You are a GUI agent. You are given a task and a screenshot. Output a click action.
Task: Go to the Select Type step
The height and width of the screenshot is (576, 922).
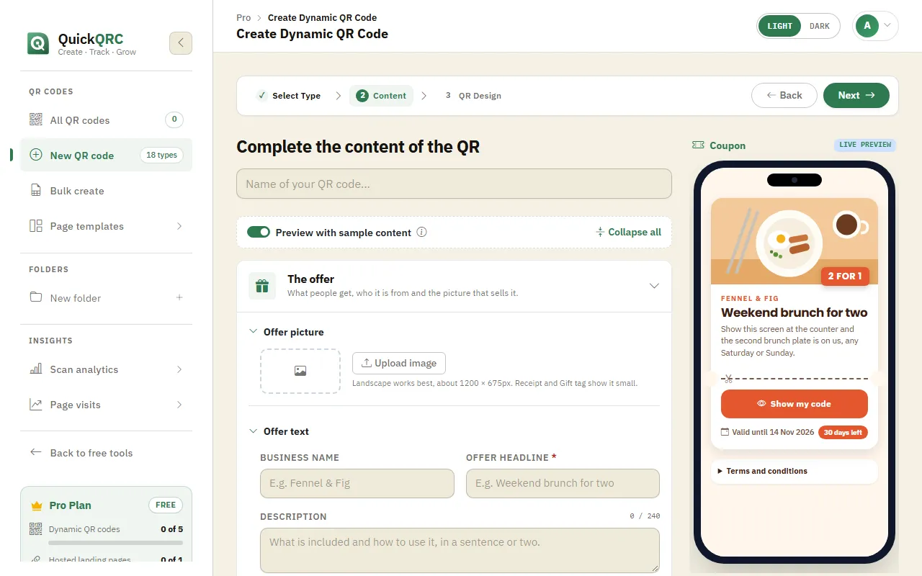288,96
